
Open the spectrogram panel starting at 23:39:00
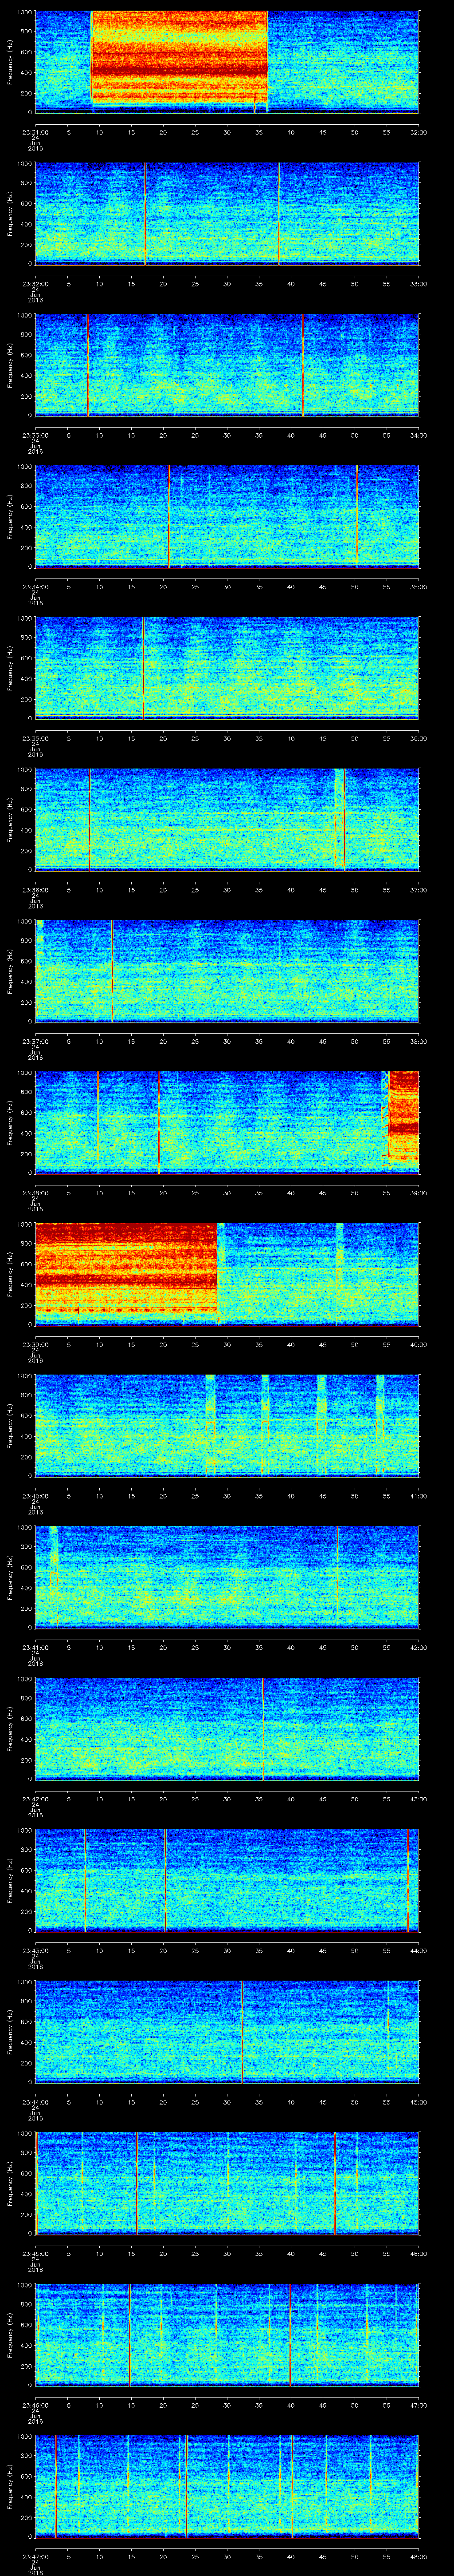(227, 1273)
